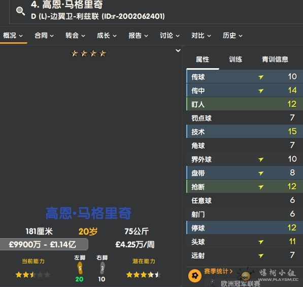Open the 合同 dropdown menu
Image resolution: width=303 pixels, height=287 pixels.
[44, 36]
